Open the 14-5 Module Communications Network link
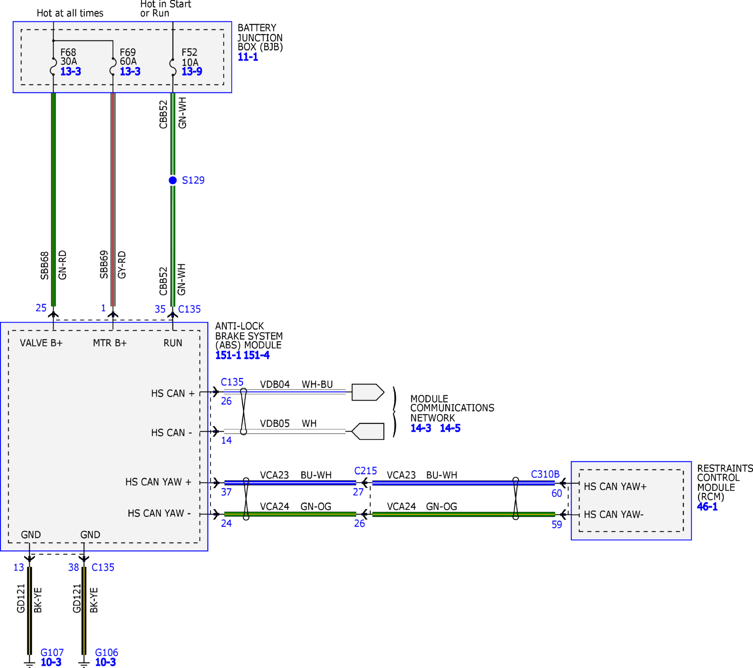Viewport: 753px width, 668px height. [x=450, y=428]
